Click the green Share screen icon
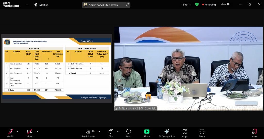 [x=147, y=132]
